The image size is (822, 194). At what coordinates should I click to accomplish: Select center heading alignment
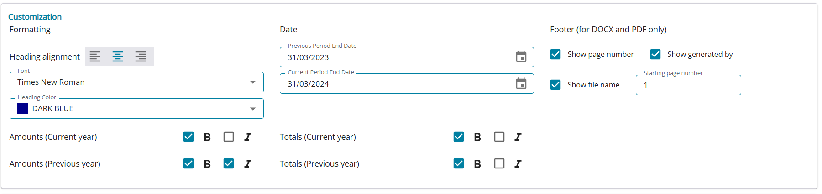pos(118,56)
